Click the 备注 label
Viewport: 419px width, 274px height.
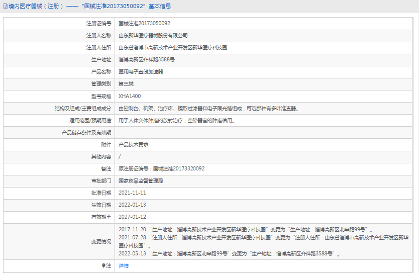(106, 169)
